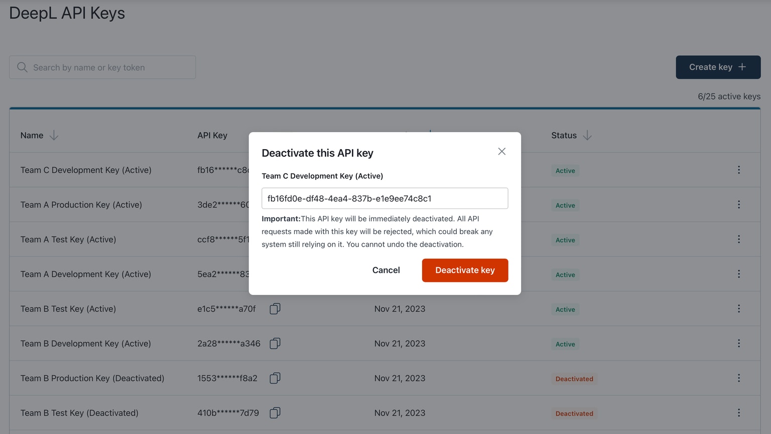Open three-dot menu for Team A Development Key
771x434 pixels.
pos(738,274)
